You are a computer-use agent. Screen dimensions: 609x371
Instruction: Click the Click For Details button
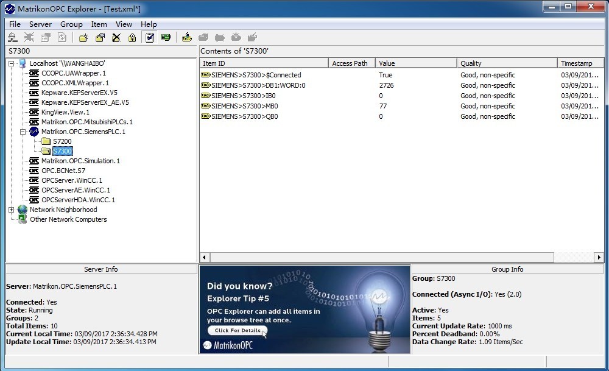coord(238,331)
